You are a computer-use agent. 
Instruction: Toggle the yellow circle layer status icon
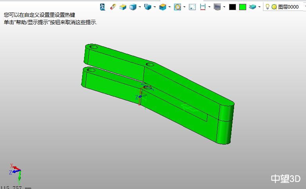[274, 7]
